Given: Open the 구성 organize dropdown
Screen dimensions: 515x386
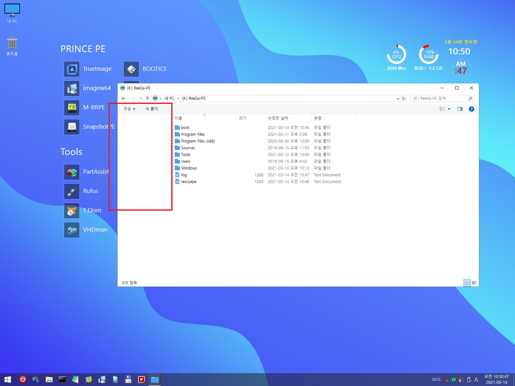Looking at the screenshot, I should 129,109.
